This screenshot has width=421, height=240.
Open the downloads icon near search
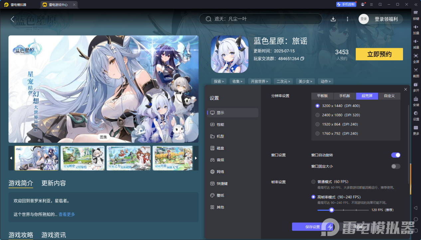click(333, 19)
